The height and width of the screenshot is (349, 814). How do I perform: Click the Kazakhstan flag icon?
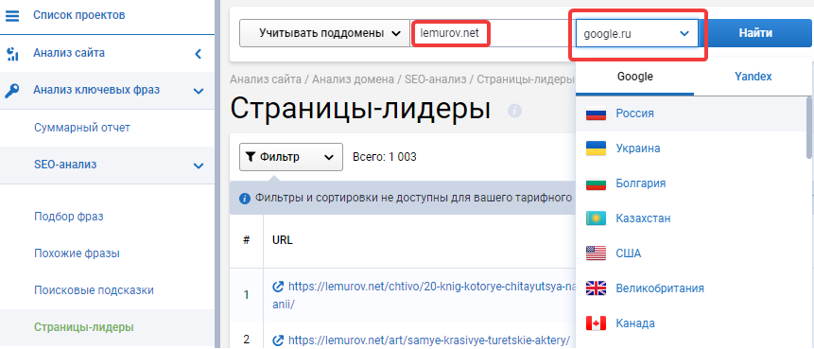[x=596, y=218]
